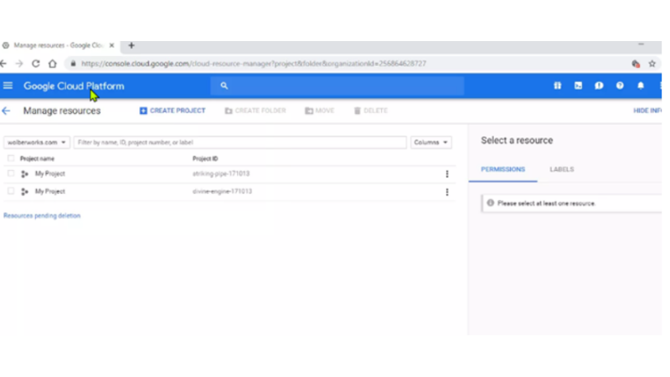Activate Cloud Shell icon
Screen dimensions: 670x377
578,86
